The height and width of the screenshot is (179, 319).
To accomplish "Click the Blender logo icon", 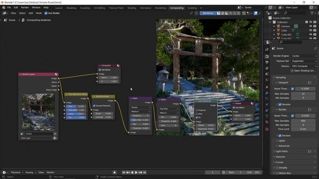I will tap(3, 7).
